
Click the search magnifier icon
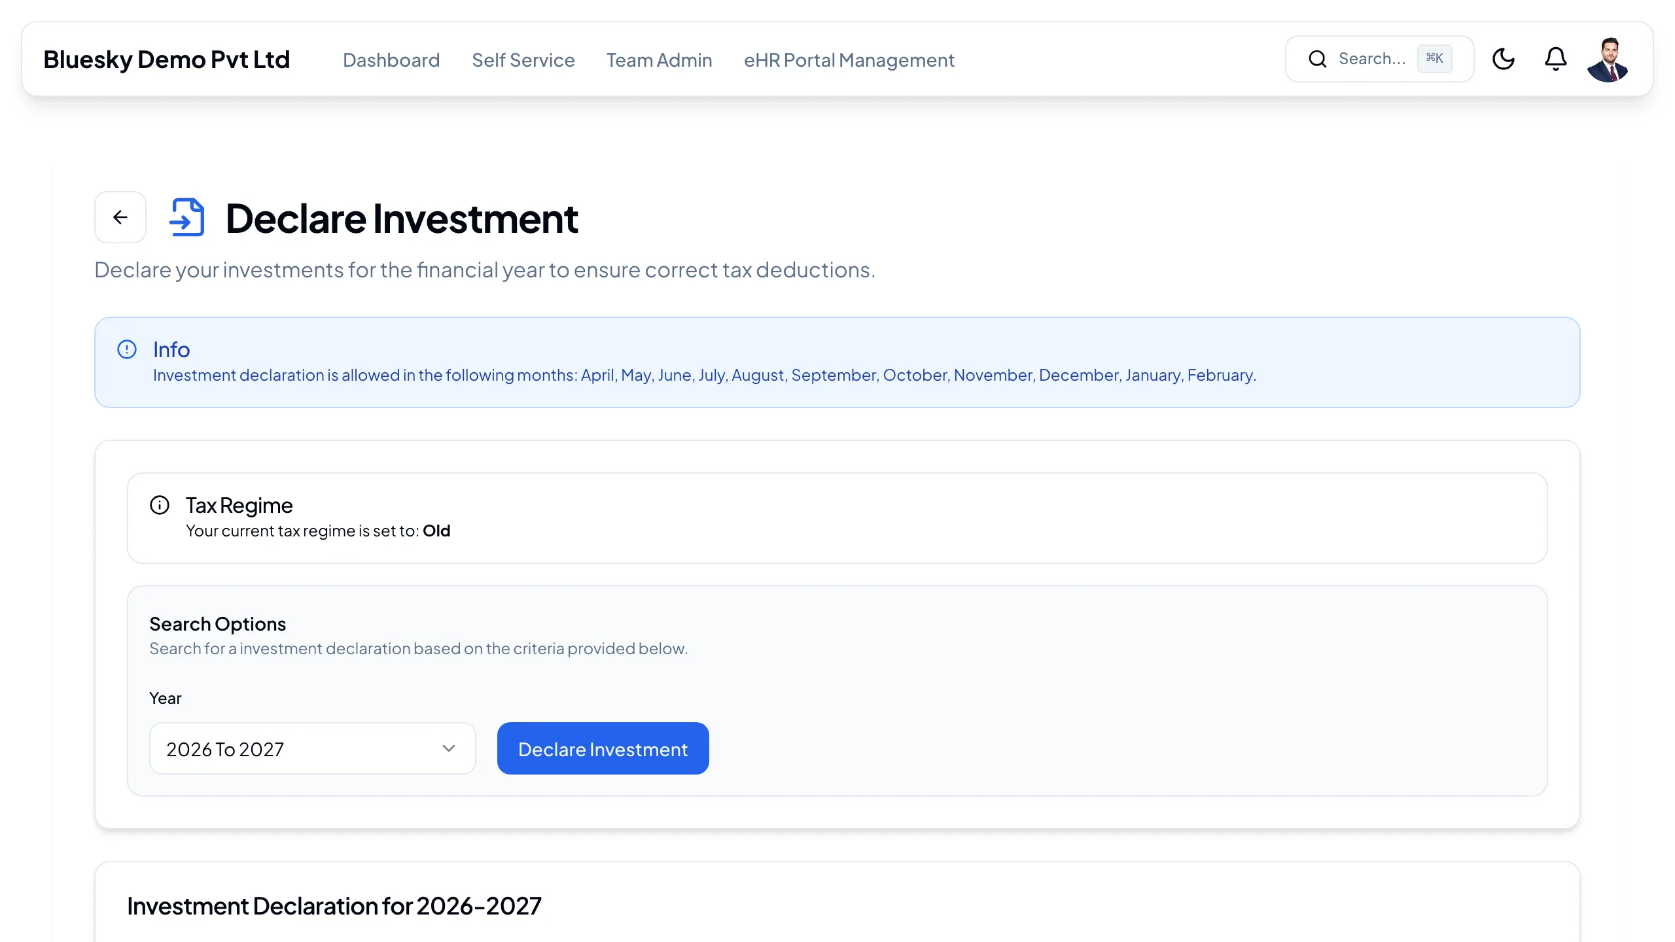click(x=1318, y=59)
